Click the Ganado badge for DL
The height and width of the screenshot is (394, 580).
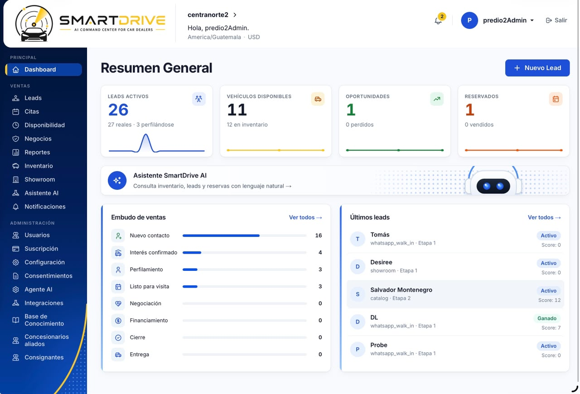(x=547, y=318)
